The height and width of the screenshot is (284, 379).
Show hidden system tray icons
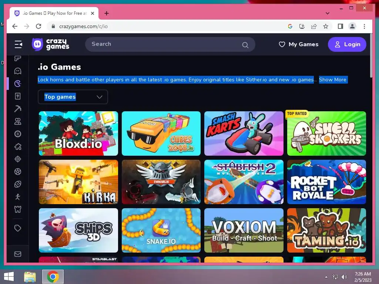326,277
